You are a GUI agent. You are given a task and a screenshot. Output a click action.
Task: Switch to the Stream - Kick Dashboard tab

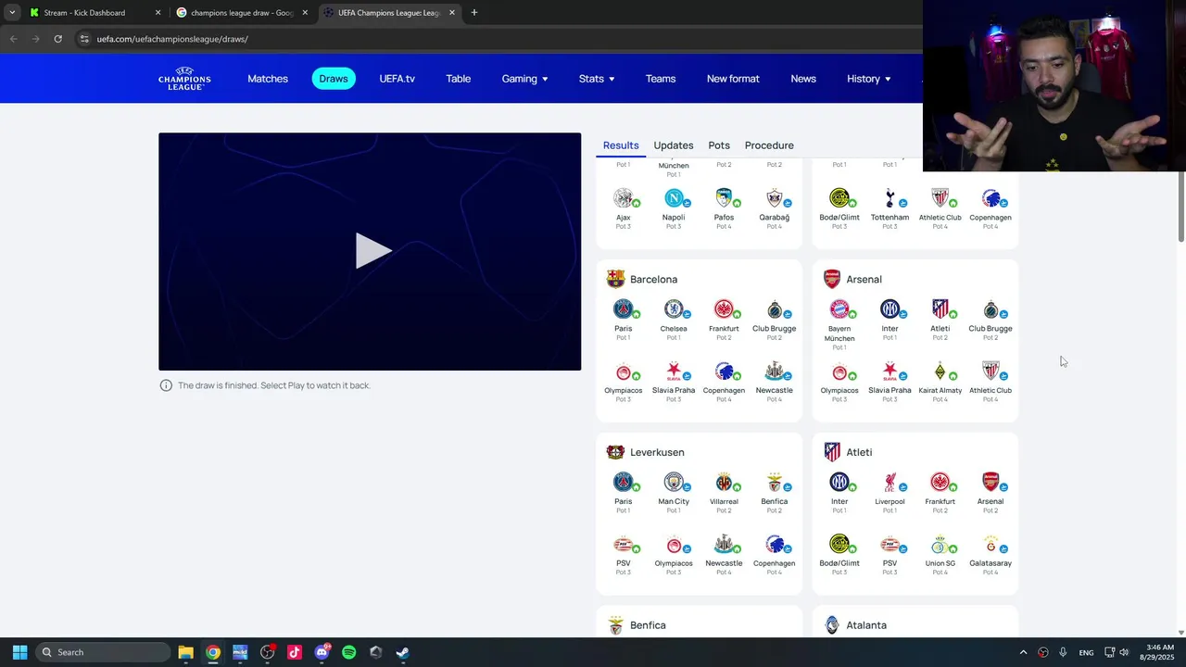tap(94, 13)
